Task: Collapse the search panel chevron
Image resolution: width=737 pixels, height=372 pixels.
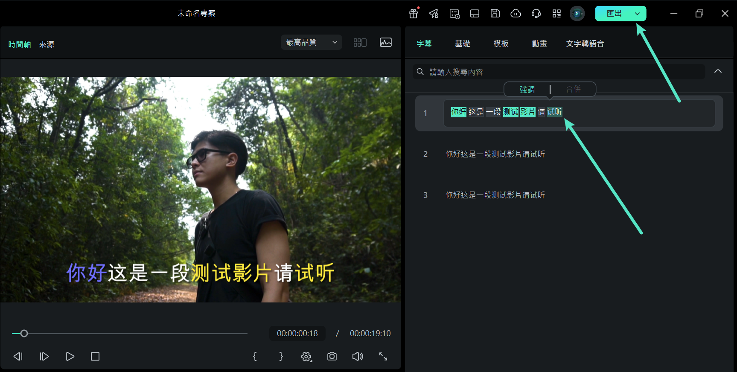Action: pos(718,71)
